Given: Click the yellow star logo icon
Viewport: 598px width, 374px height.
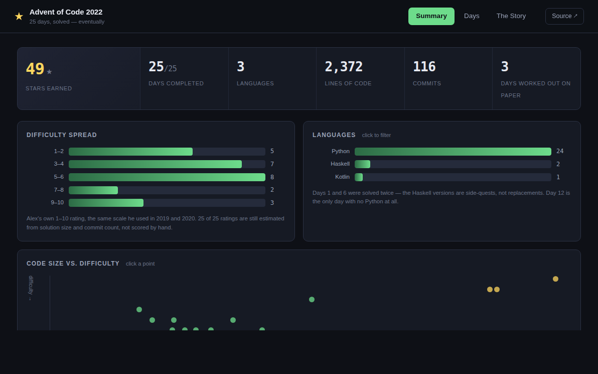Looking at the screenshot, I should coord(19,17).
